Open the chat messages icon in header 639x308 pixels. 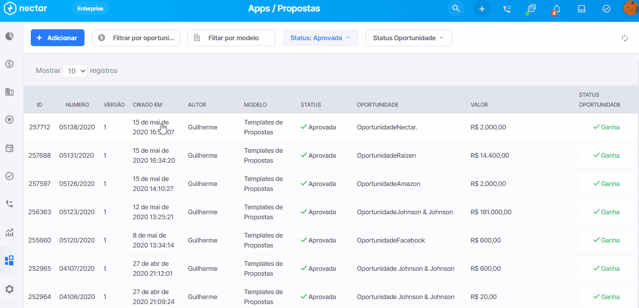click(532, 9)
